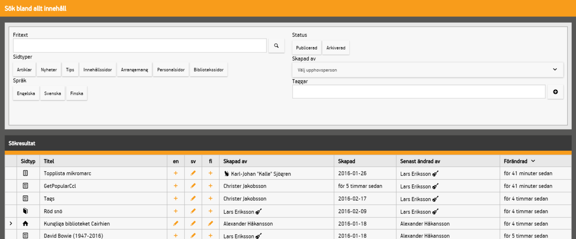Click the book page-type icon for Röd snö
The width and height of the screenshot is (576, 239).
(25, 211)
